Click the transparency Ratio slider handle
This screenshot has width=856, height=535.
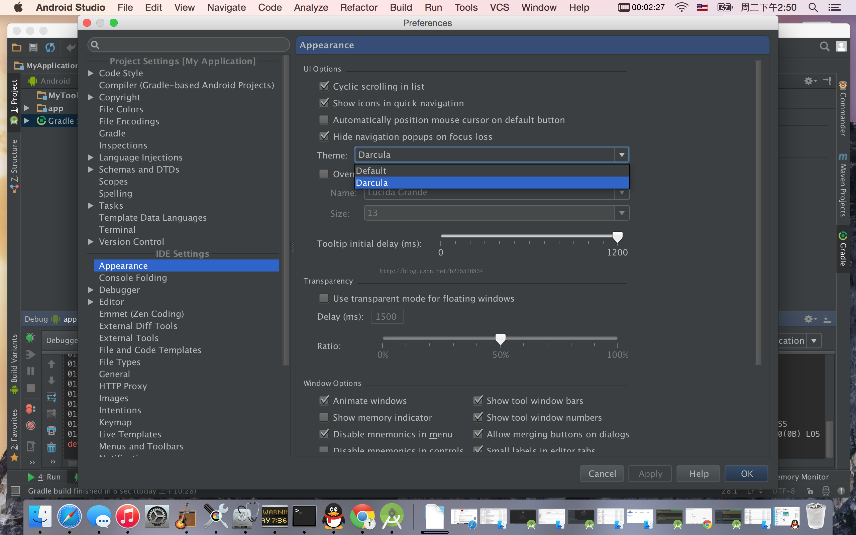pos(500,339)
